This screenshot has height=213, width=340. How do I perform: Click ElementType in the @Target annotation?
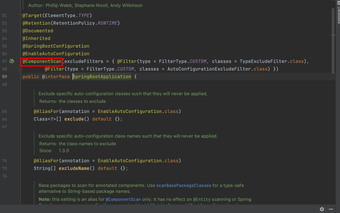pyautogui.click(x=60, y=16)
